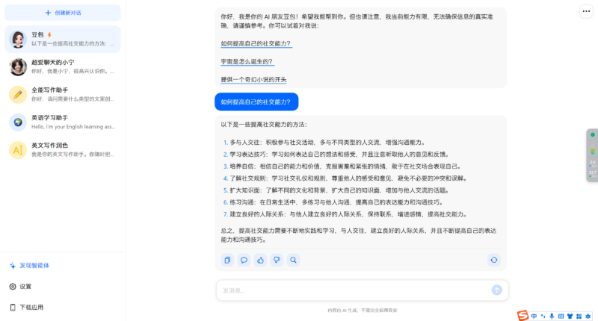The width and height of the screenshot is (598, 321).
Task: Click the phone icon beside 下载应用
Action: coord(13,308)
